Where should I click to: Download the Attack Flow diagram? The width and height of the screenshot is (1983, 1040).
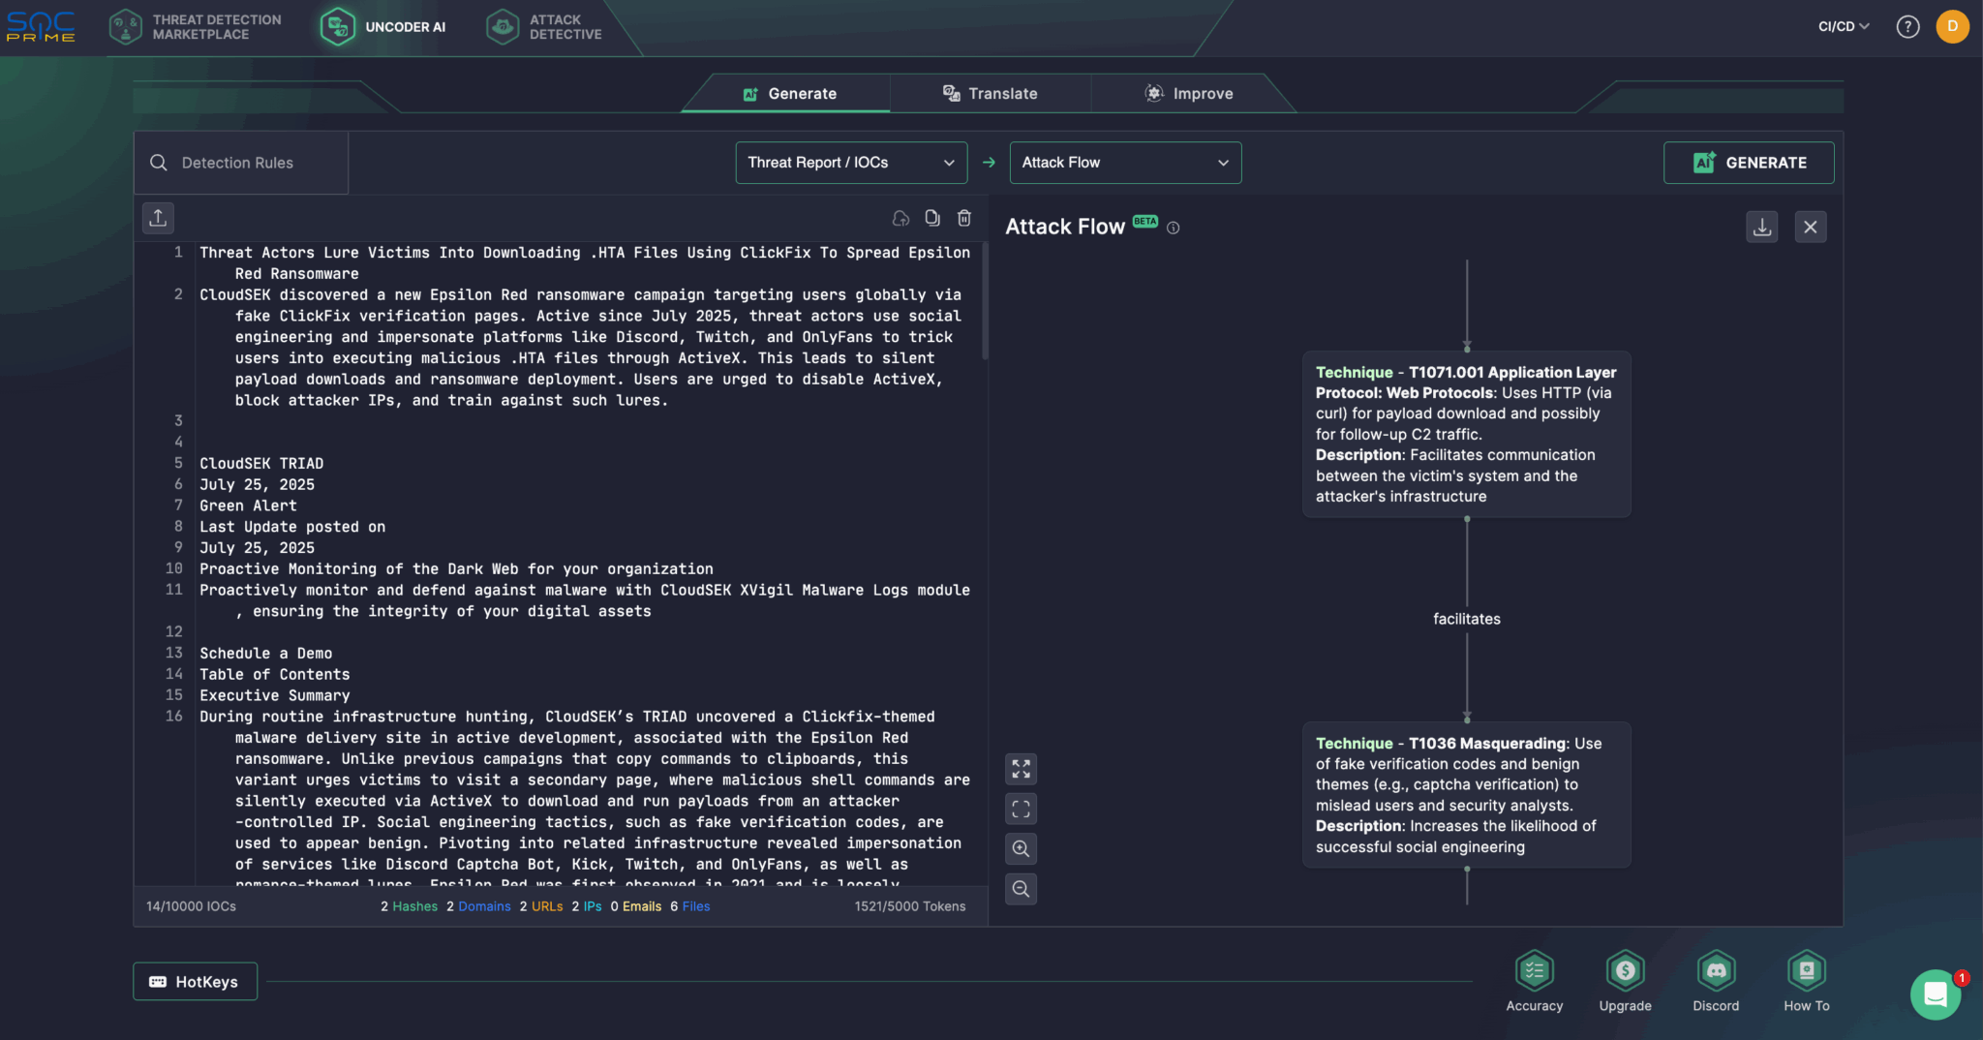(x=1761, y=226)
